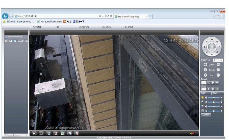Open NETSurveillance WEB bookmark
Screen dimensions: 229x140
(50, 22)
